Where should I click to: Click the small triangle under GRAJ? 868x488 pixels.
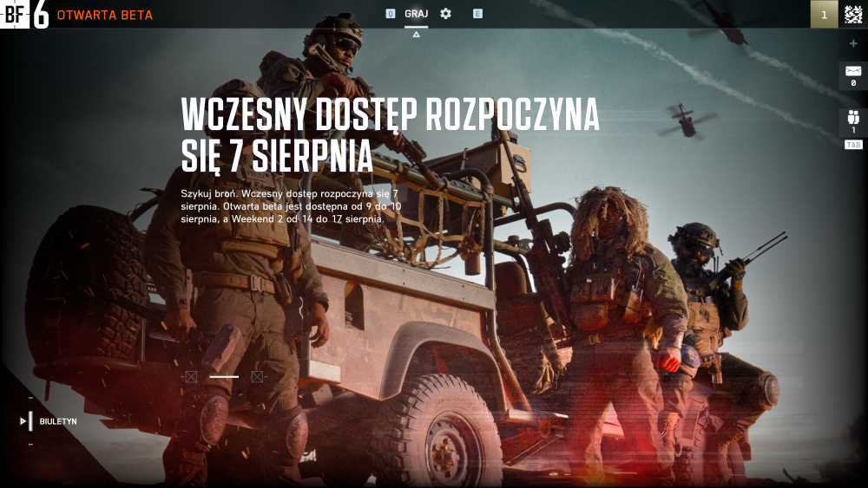(x=417, y=35)
